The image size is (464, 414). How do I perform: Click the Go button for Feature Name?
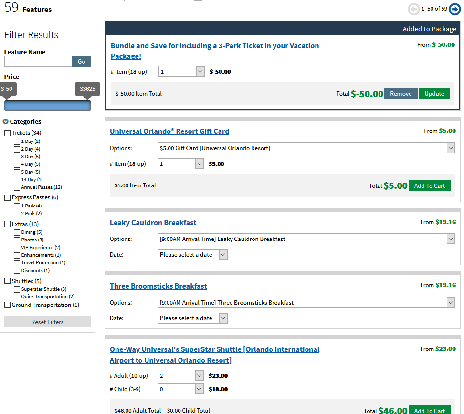pyautogui.click(x=82, y=62)
